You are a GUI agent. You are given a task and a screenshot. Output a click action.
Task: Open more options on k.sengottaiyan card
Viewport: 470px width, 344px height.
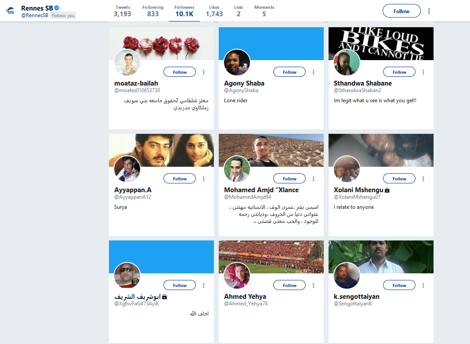tap(423, 285)
